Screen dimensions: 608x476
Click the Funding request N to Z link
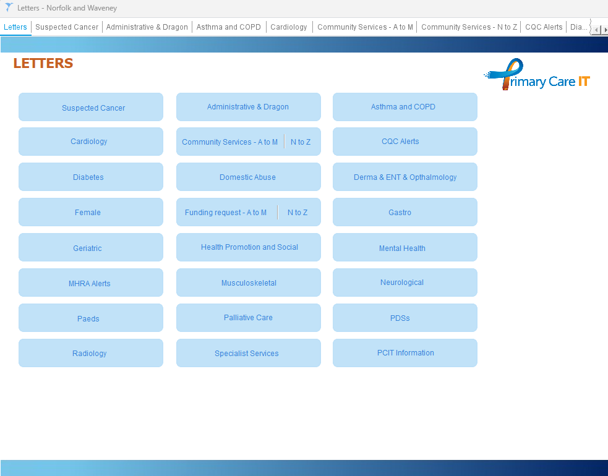[298, 213]
